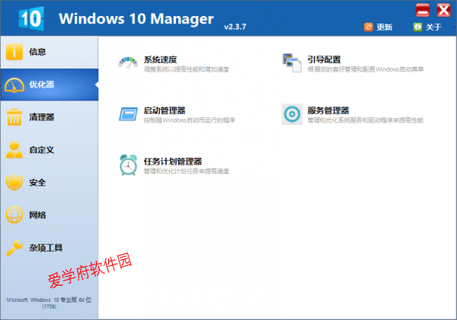
Task: Open the 任务计划管理器 title link
Action: point(173,162)
